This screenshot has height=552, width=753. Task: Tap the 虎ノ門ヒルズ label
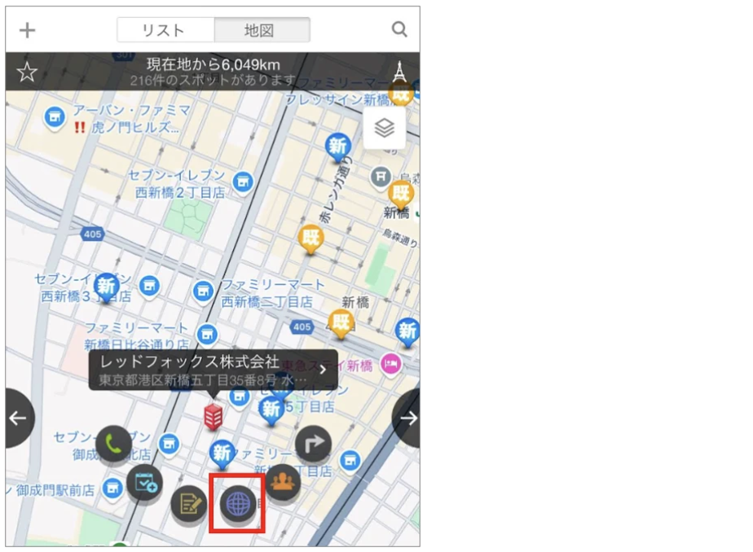point(135,127)
